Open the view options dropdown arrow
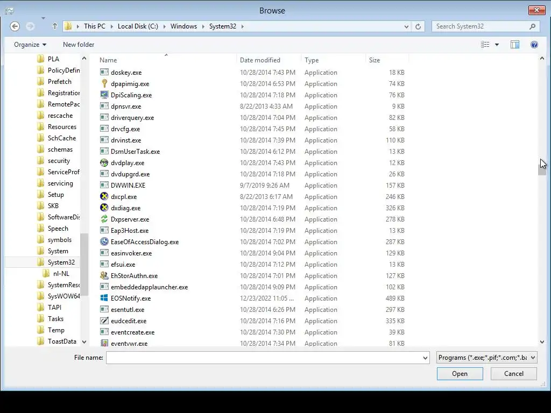 tap(497, 45)
